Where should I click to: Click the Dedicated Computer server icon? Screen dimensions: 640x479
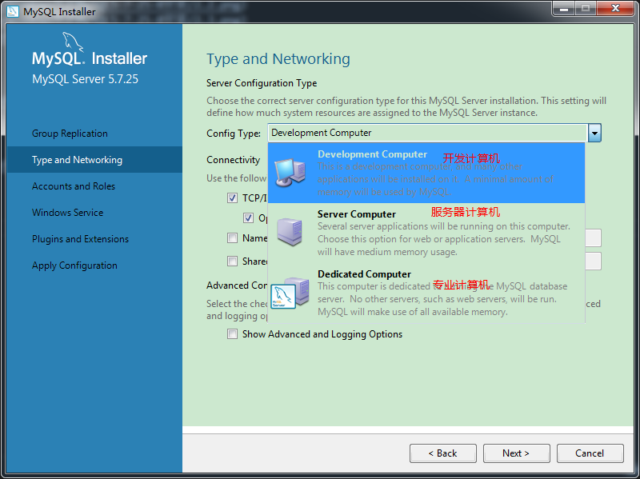coord(290,291)
